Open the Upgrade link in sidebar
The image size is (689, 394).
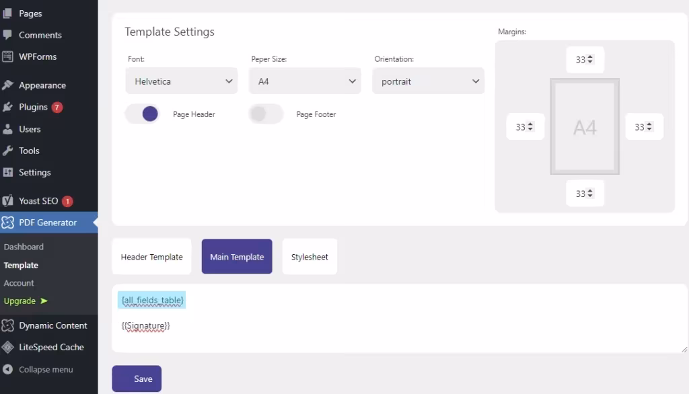tap(26, 301)
